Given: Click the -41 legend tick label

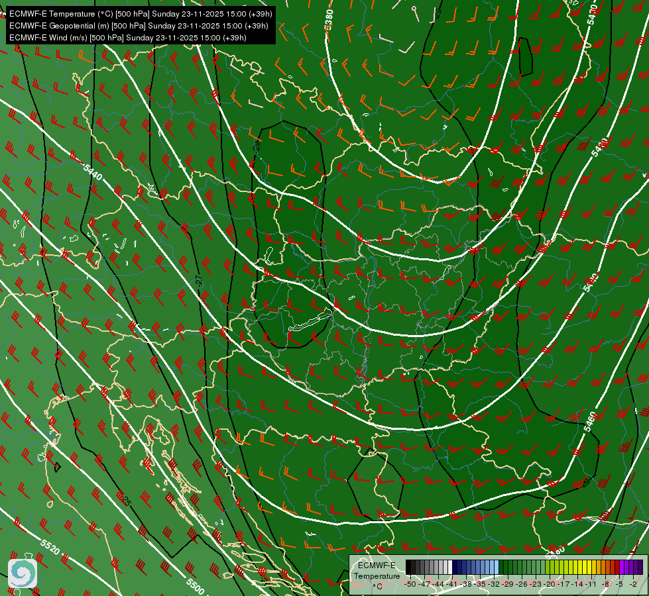Looking at the screenshot, I should point(453,584).
